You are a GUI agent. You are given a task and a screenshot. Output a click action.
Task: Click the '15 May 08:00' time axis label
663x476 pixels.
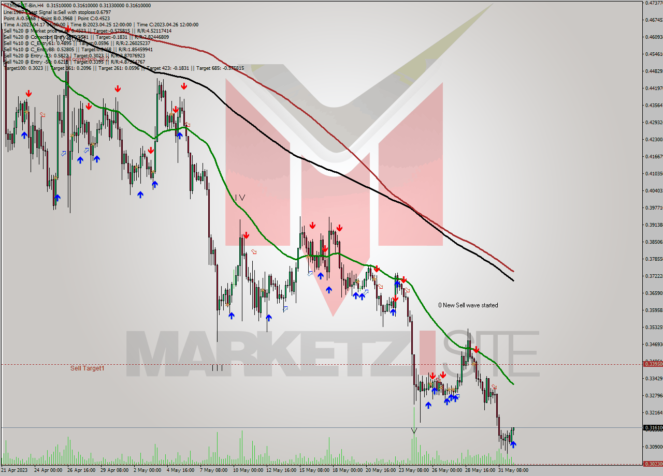point(313,470)
